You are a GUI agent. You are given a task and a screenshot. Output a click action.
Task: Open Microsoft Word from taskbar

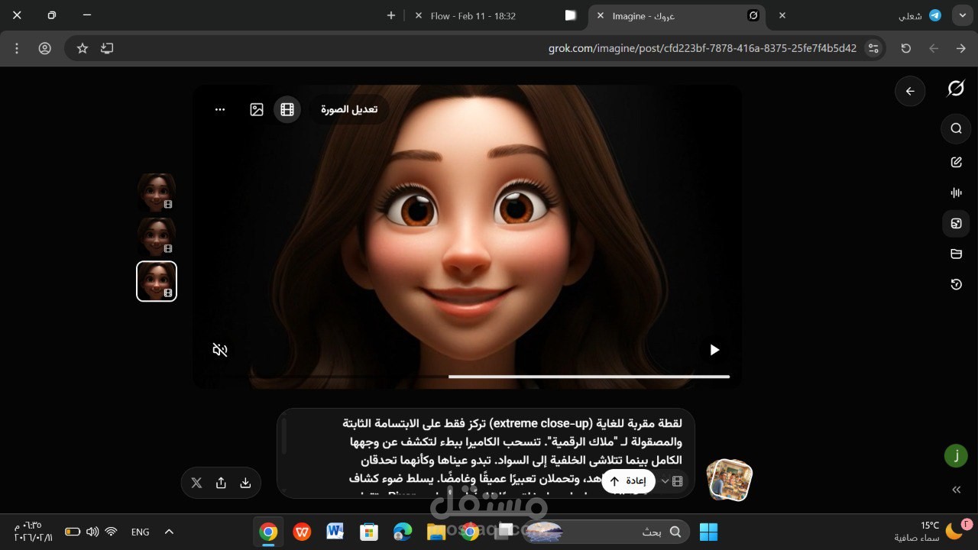point(335,532)
